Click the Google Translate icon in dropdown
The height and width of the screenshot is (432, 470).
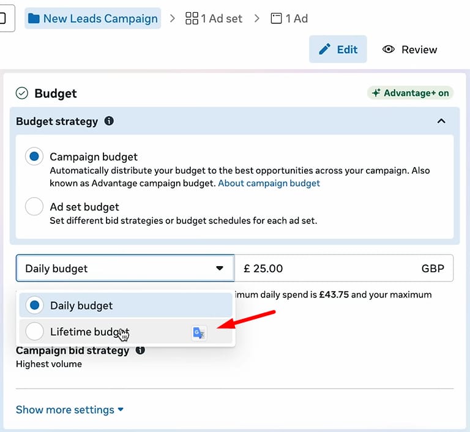[199, 332]
